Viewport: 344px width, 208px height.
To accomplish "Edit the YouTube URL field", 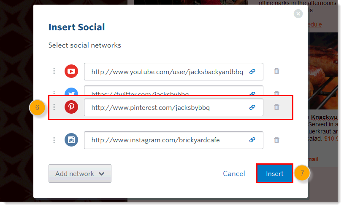I will coord(173,72).
